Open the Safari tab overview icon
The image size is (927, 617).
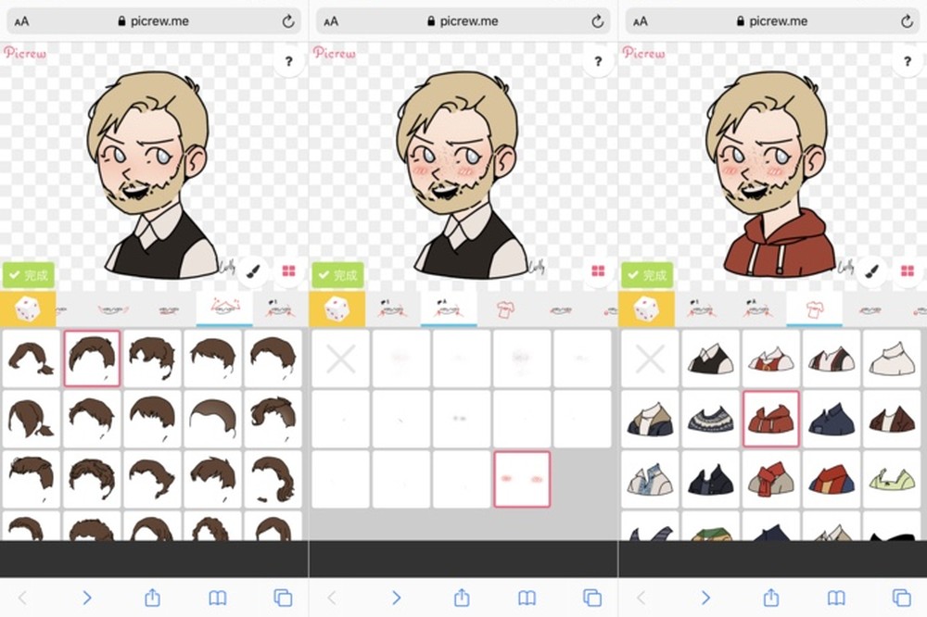point(282,598)
